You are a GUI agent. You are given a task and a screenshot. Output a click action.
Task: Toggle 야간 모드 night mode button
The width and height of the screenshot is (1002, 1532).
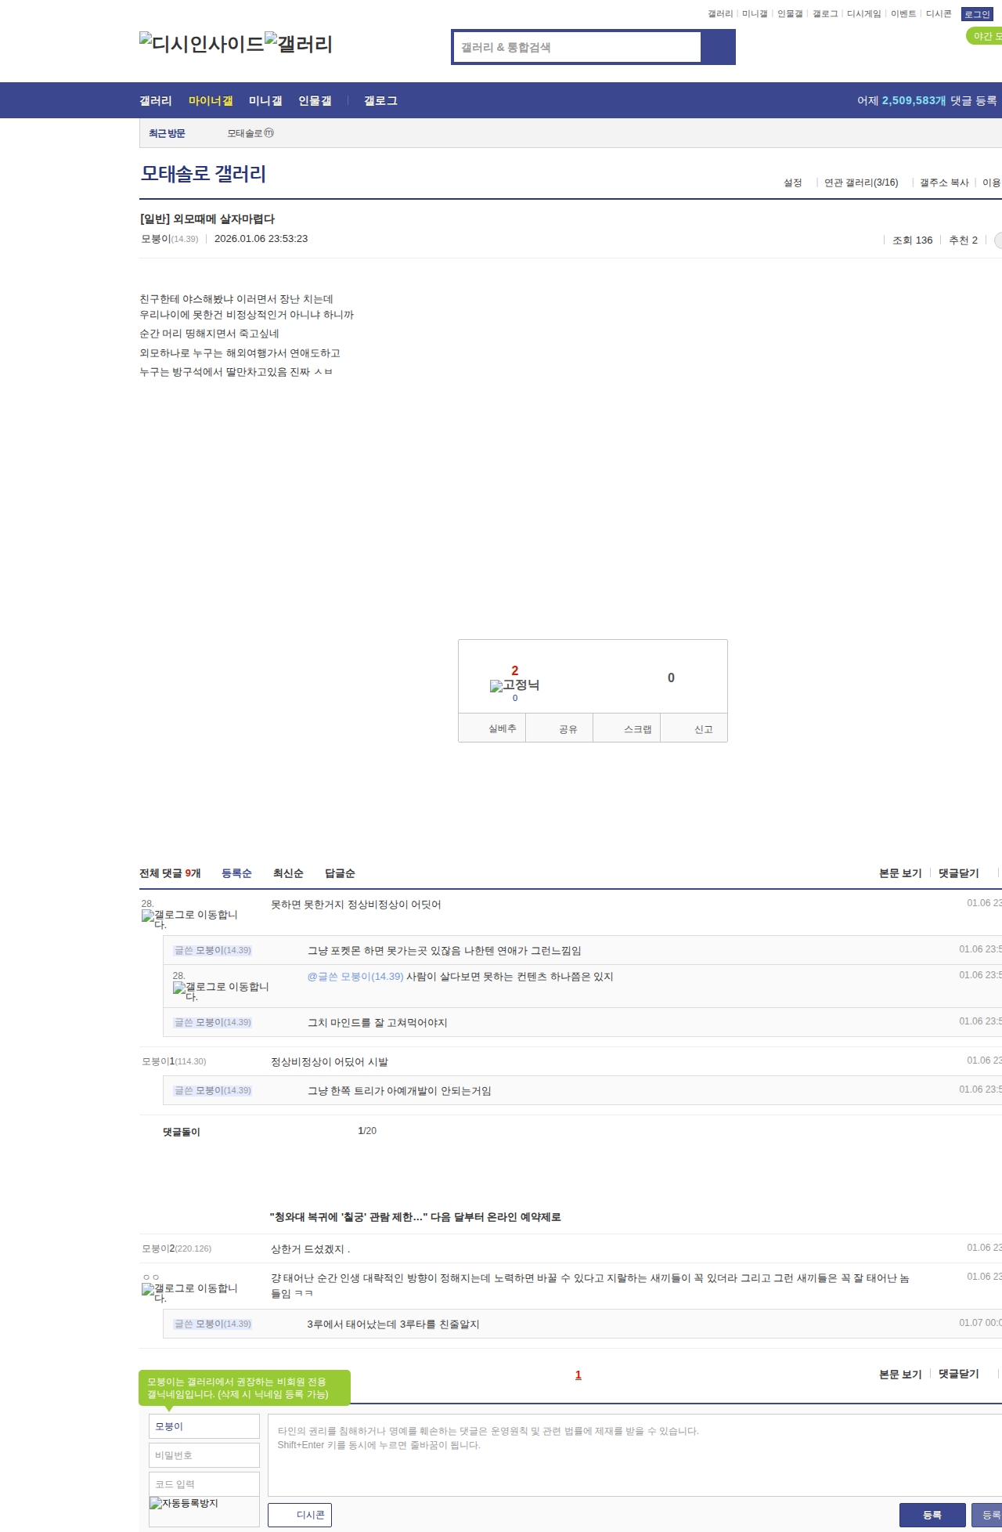(985, 36)
